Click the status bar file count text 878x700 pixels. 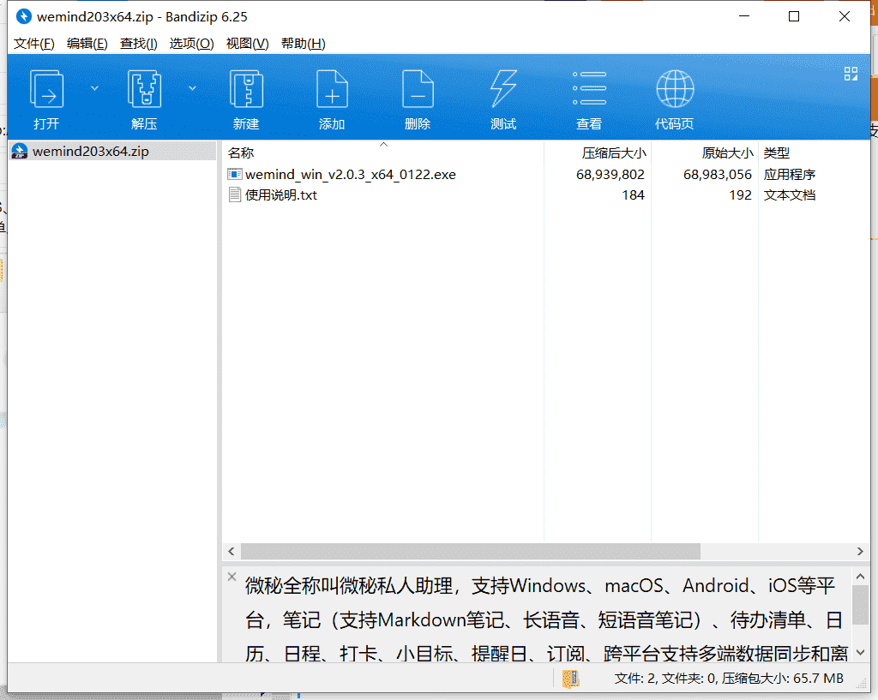point(729,679)
